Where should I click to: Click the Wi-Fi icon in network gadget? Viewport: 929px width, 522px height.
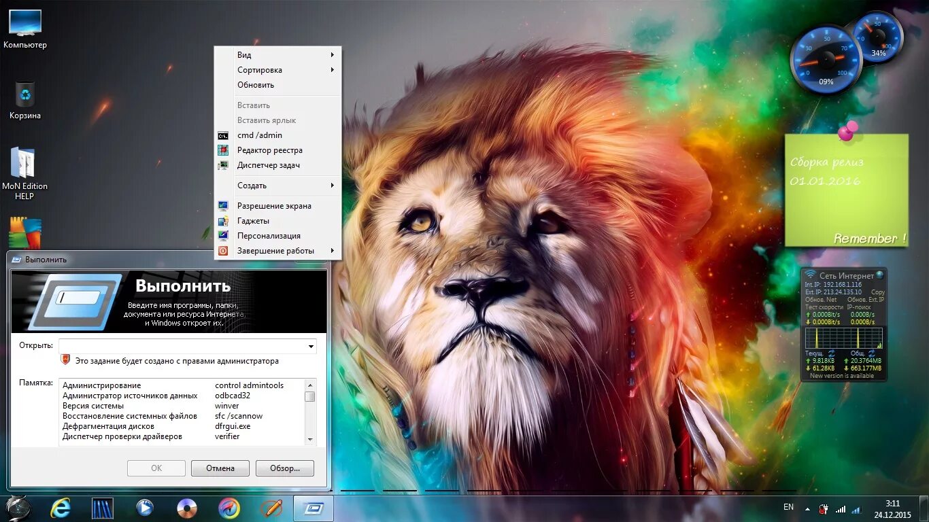point(811,275)
